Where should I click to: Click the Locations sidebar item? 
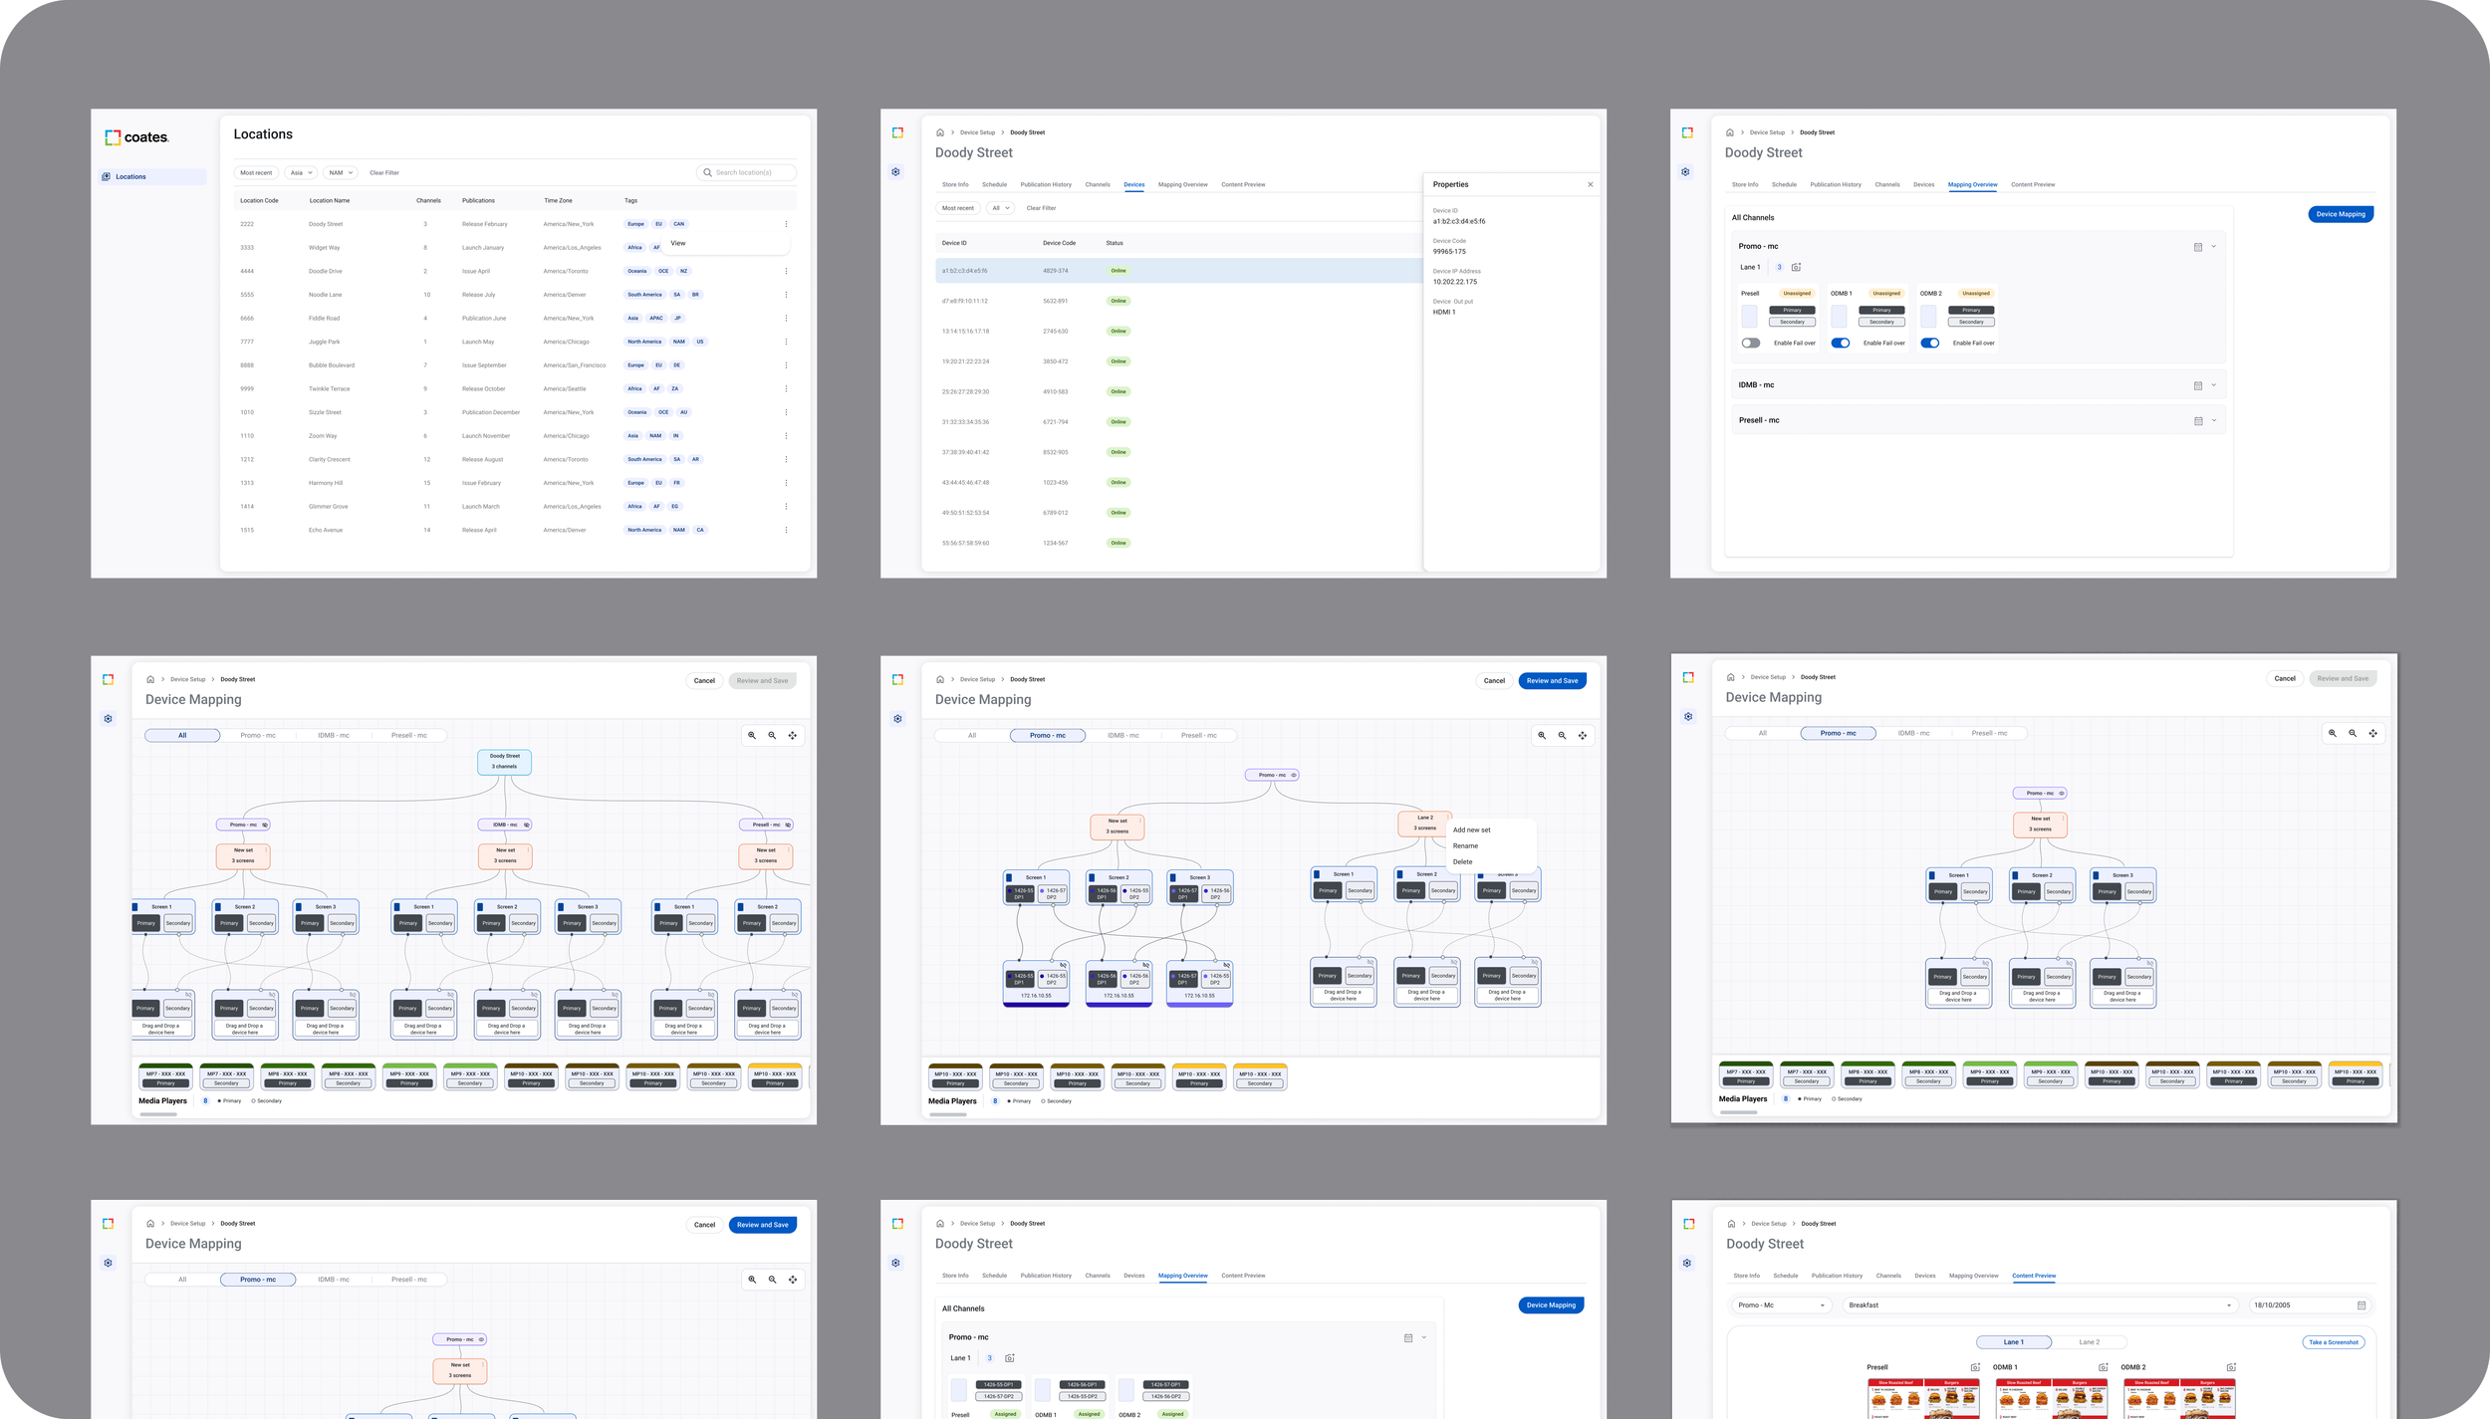[x=130, y=177]
